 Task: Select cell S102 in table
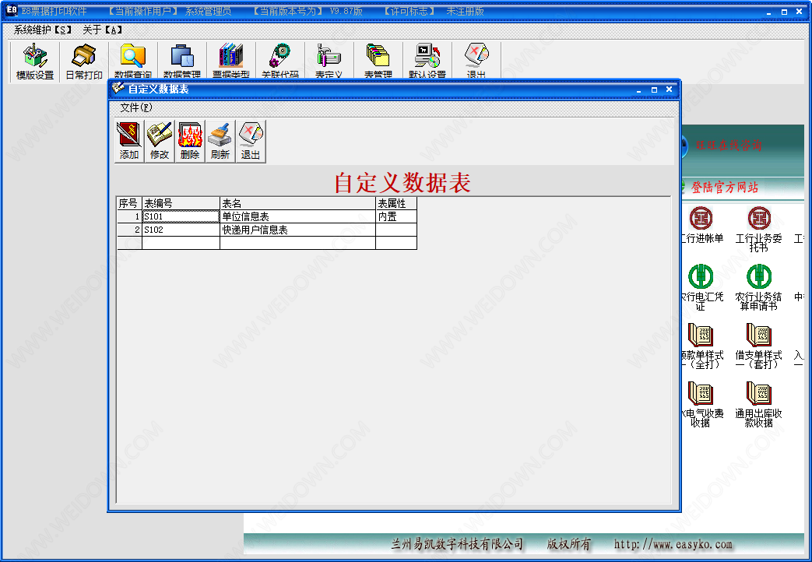pos(181,230)
